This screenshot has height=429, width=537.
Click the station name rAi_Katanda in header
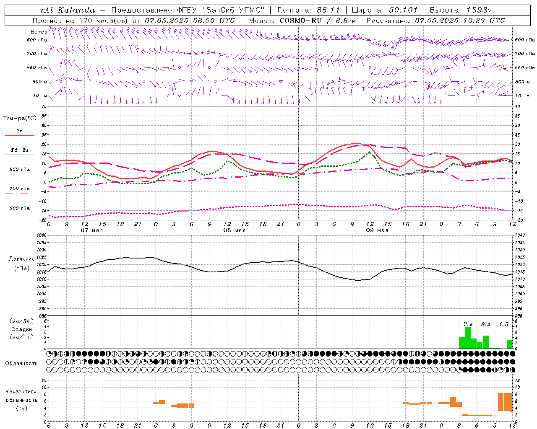point(68,10)
